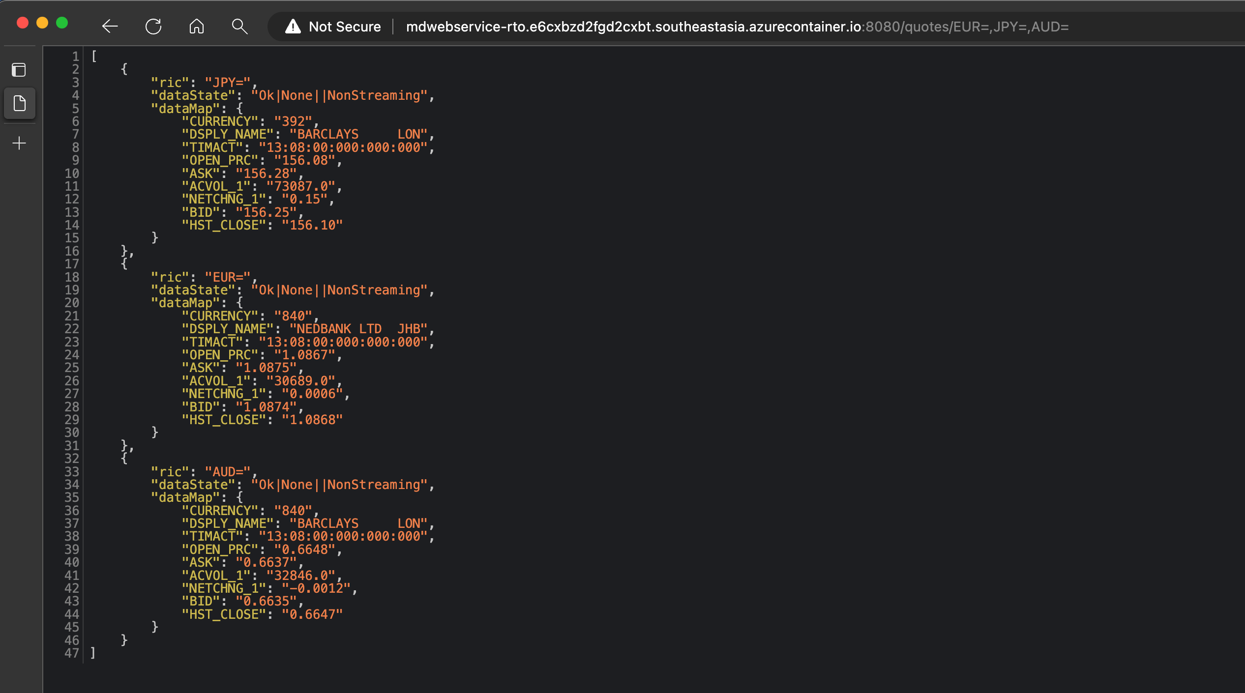Click DSPLY_NAME "NEDBANK LTD JHB" value
The width and height of the screenshot is (1245, 693).
pyautogui.click(x=358, y=329)
